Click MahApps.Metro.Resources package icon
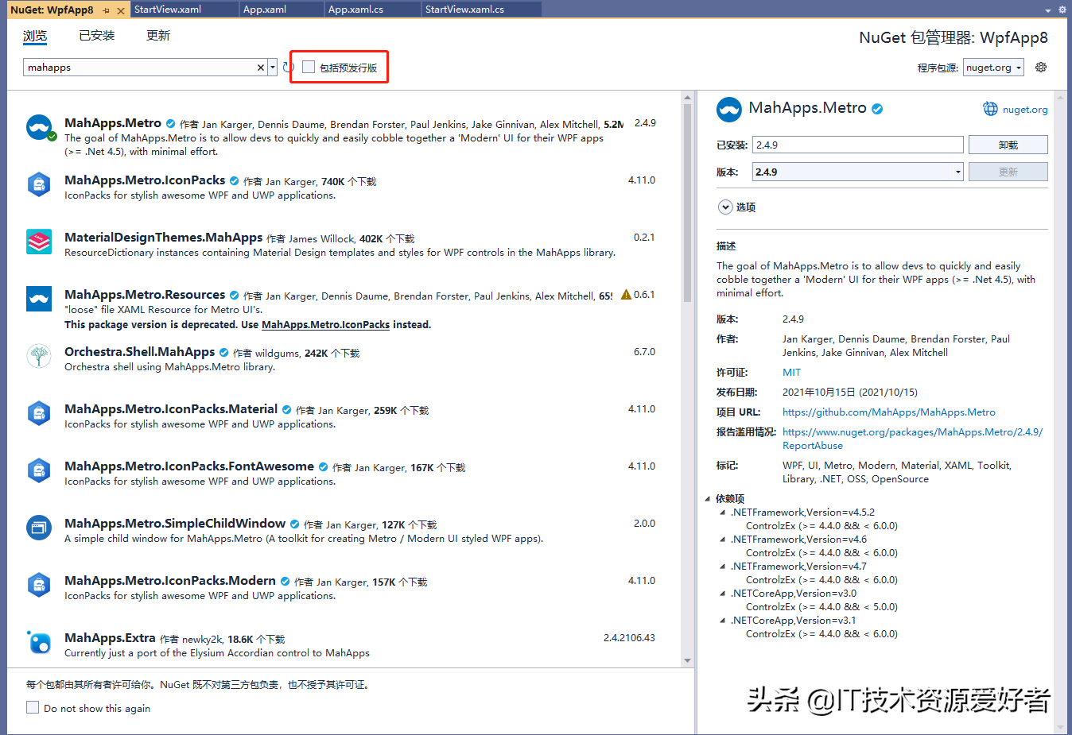Viewport: 1072px width, 735px height. 39,299
